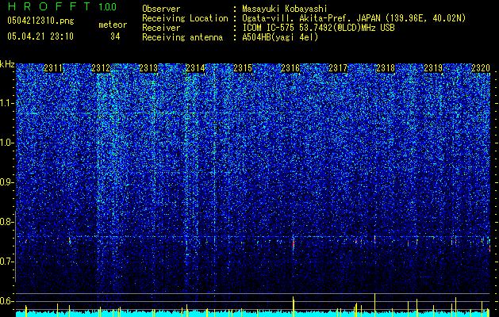
Task: Click time marker 2314
Action: [195, 68]
